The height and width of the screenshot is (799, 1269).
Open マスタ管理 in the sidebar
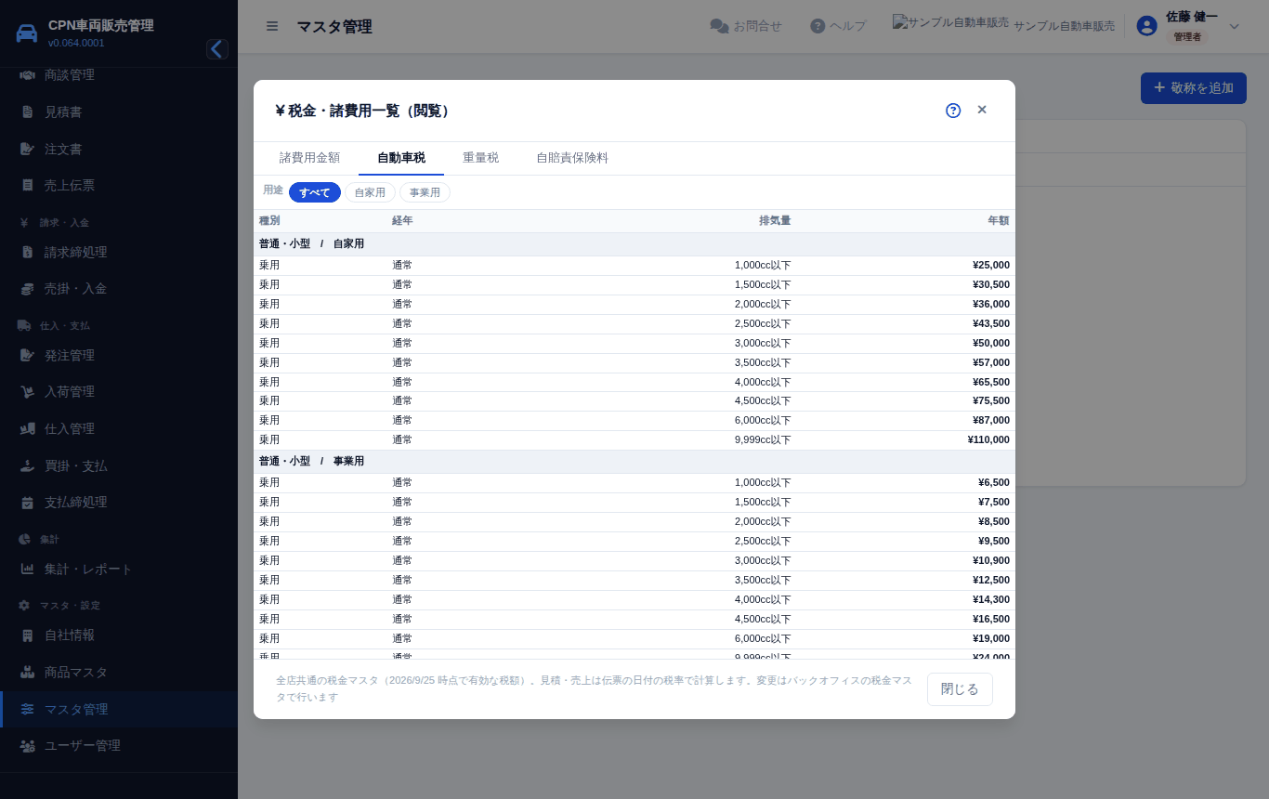[x=119, y=709]
